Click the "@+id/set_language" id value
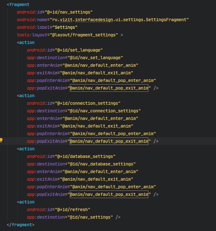This screenshot has width=216, height=231. click(79, 50)
